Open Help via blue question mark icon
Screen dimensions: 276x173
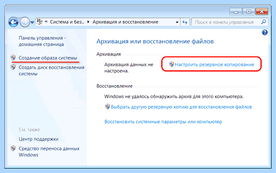click(x=264, y=32)
